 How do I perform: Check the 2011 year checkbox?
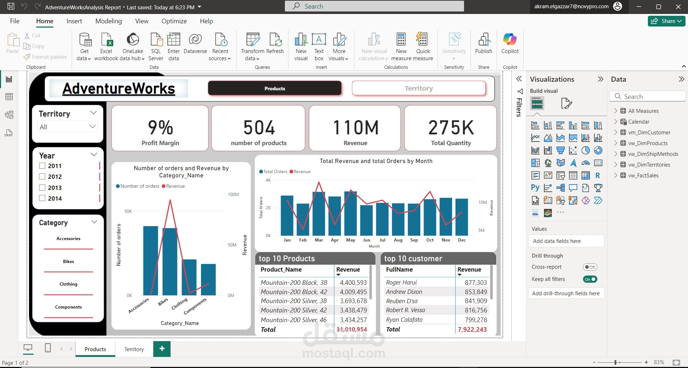42,166
